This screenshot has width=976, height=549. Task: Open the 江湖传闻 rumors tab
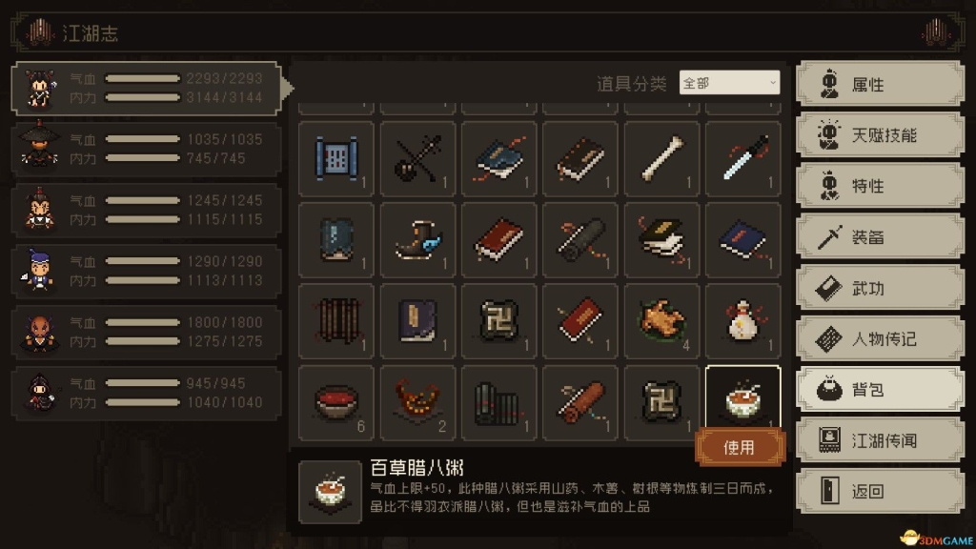[880, 440]
